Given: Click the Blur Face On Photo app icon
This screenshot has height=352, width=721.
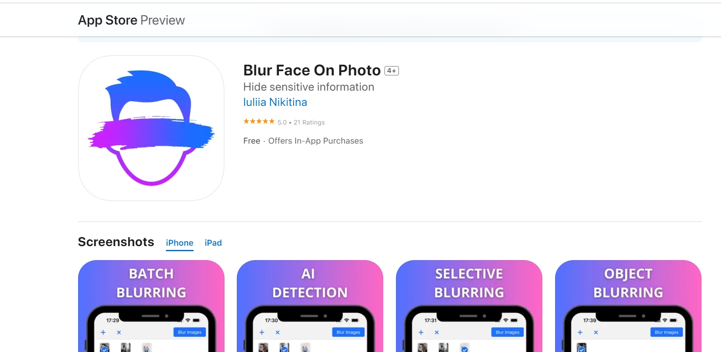Looking at the screenshot, I should [x=151, y=128].
